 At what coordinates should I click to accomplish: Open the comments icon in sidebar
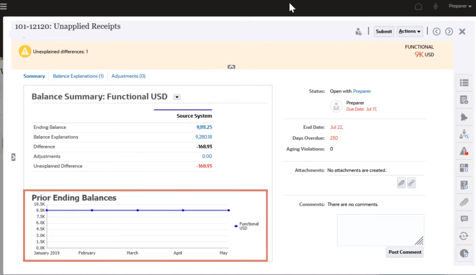pyautogui.click(x=463, y=219)
